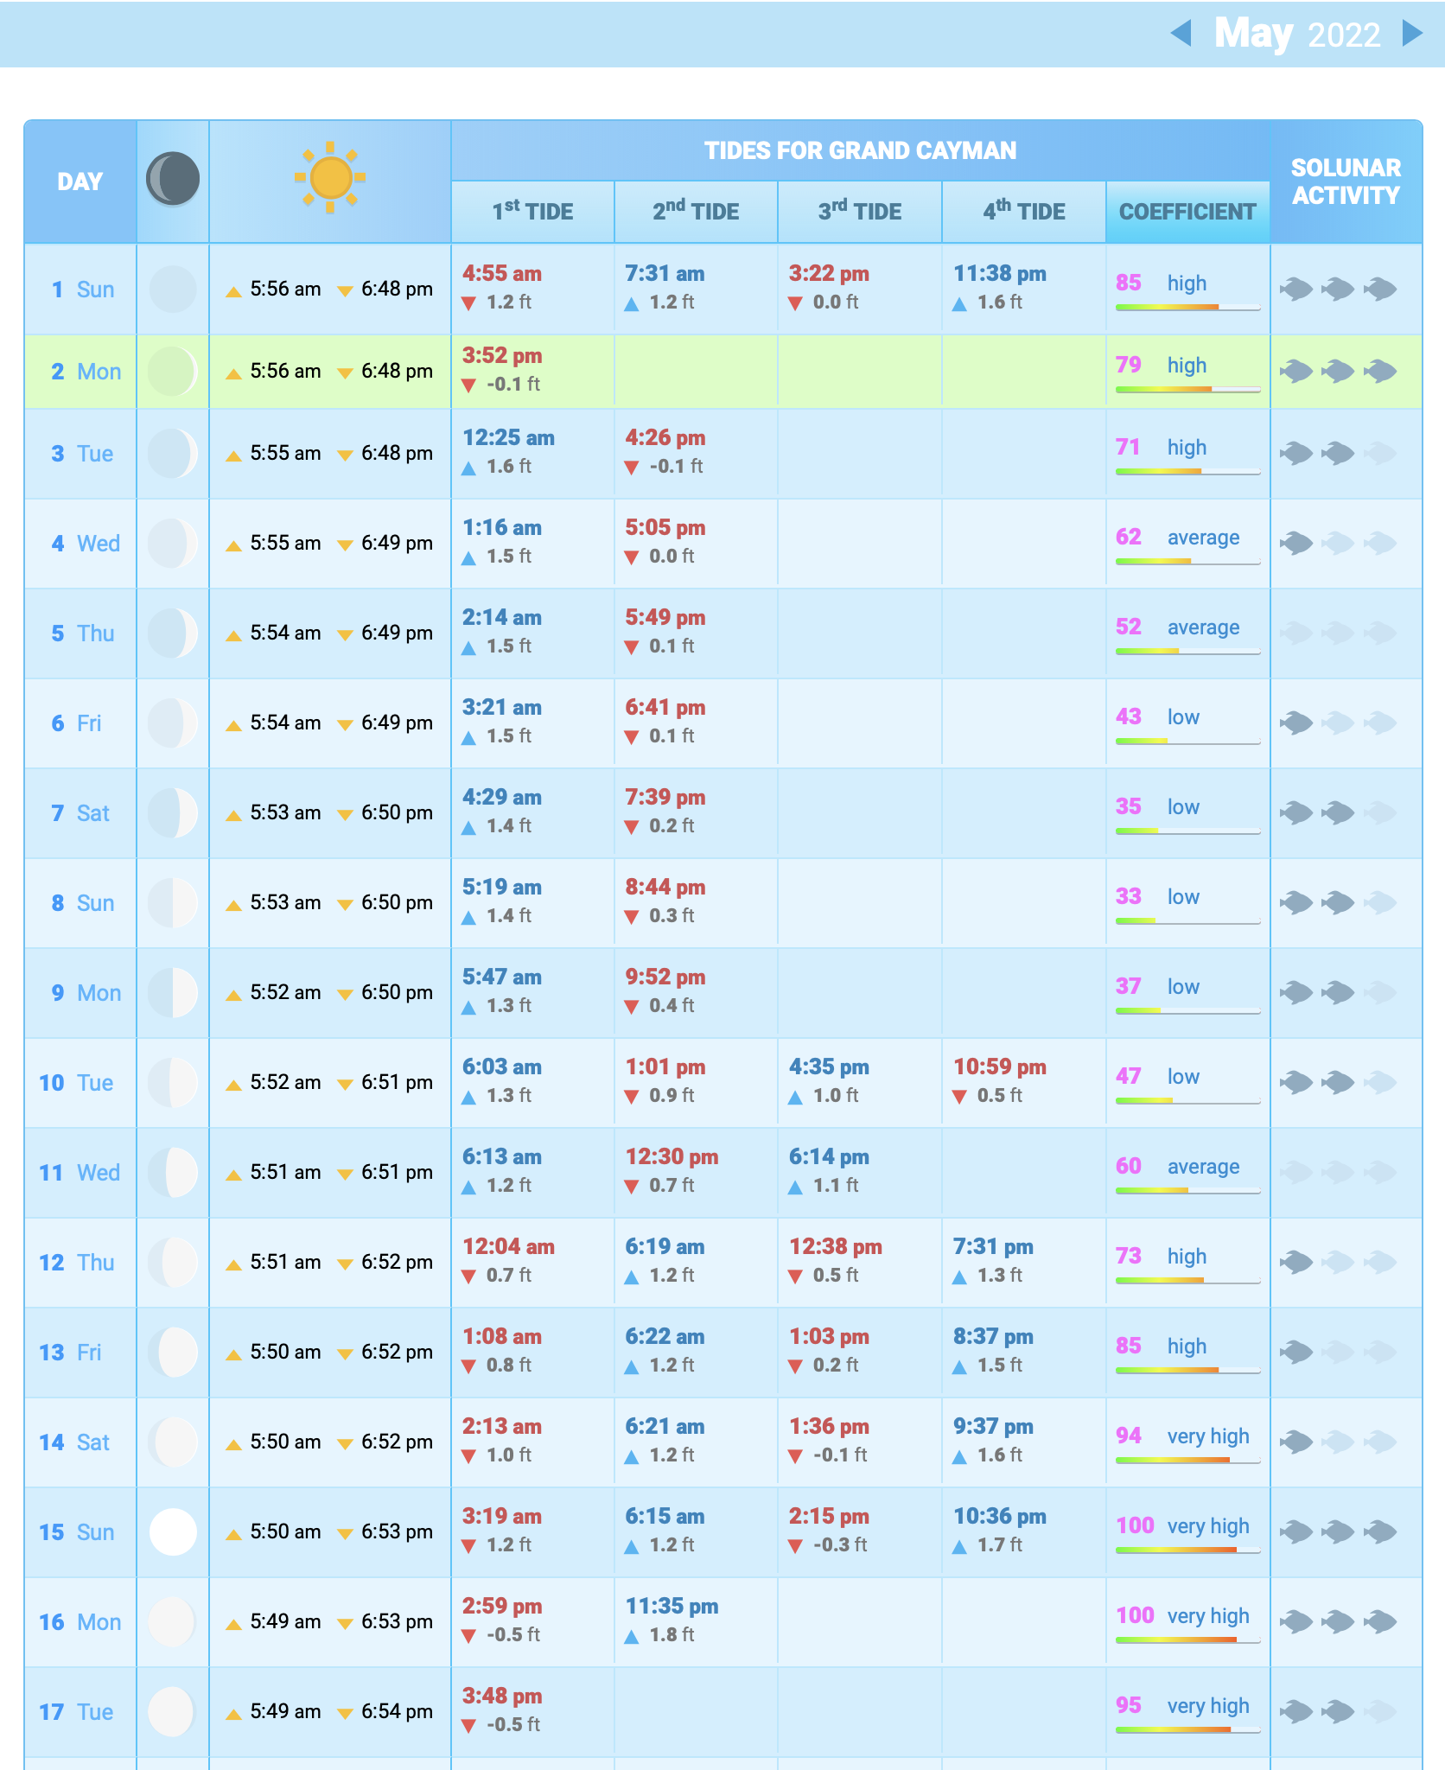1445x1770 pixels.
Task: Click sunrise arrow icon for May 4
Action: click(233, 545)
